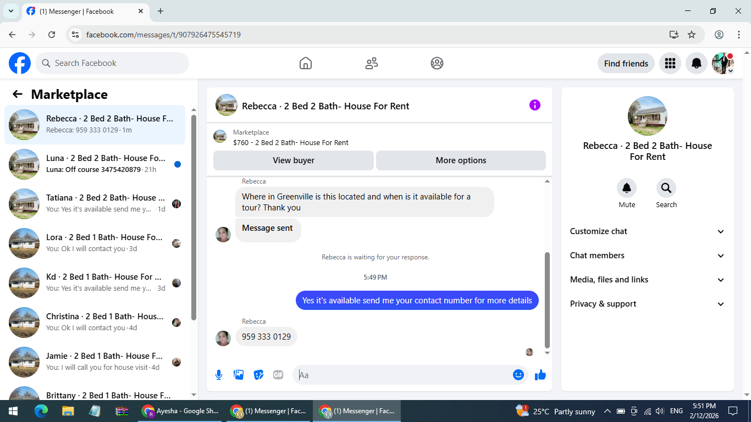Click the back arrow beside Marketplace
Viewport: 751px width, 422px height.
tap(18, 95)
